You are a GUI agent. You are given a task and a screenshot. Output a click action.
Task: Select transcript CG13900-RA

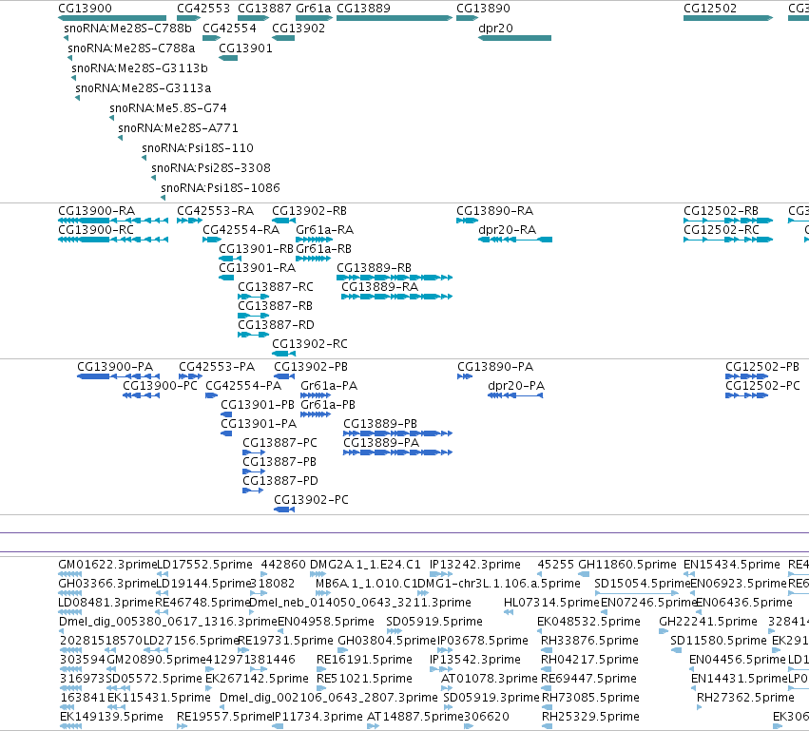(113, 221)
